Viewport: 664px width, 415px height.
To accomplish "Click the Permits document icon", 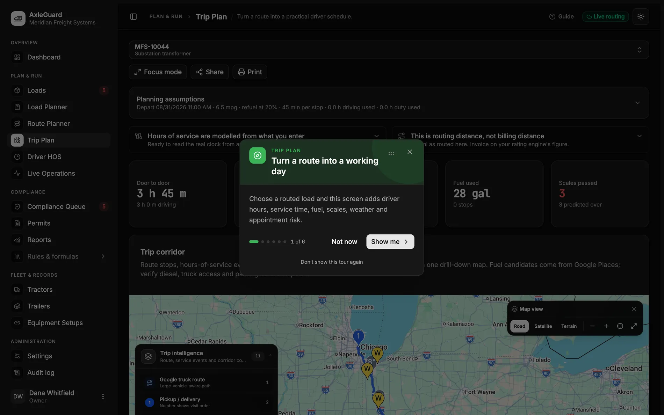I will 17,223.
